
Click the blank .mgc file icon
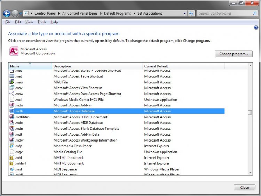click(x=12, y=152)
